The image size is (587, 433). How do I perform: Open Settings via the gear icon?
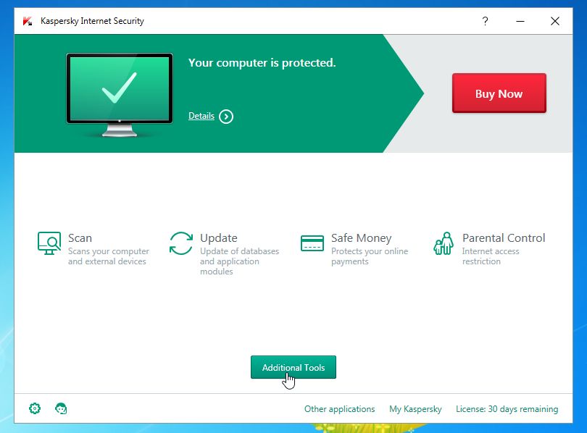[35, 408]
